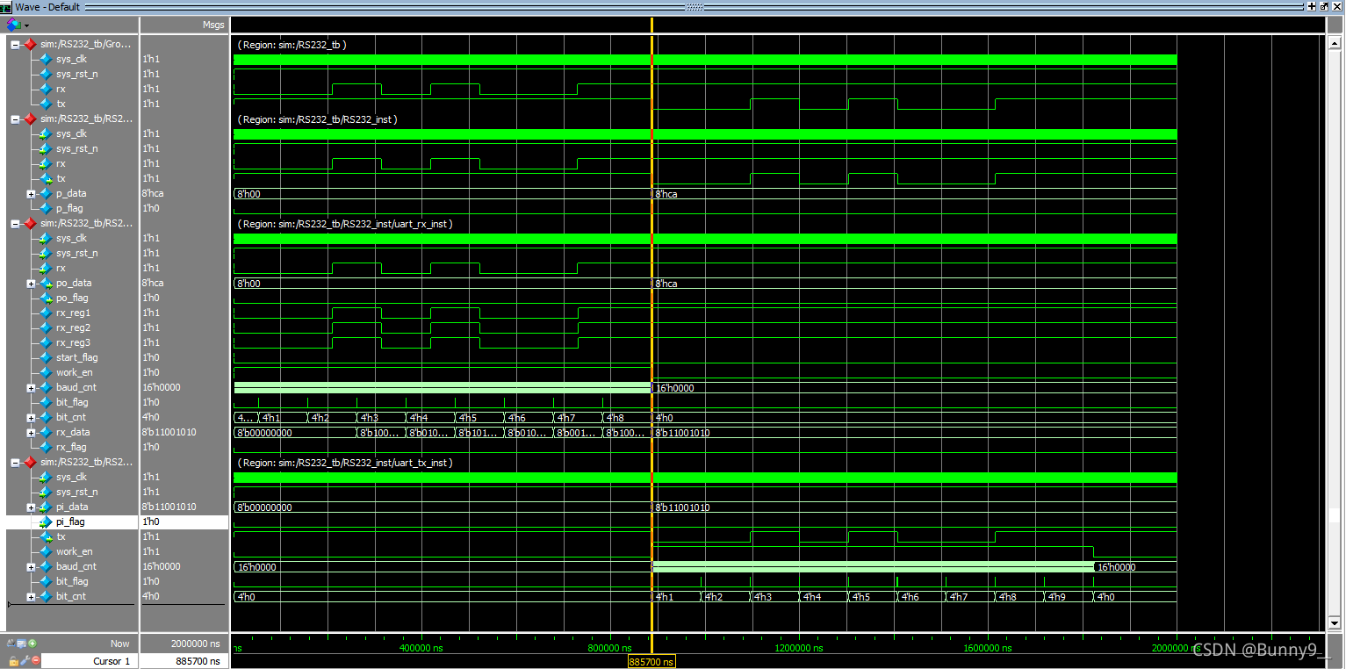Viewport: 1346px width, 669px height.
Task: Select the start_flag signal name
Action: coord(77,357)
